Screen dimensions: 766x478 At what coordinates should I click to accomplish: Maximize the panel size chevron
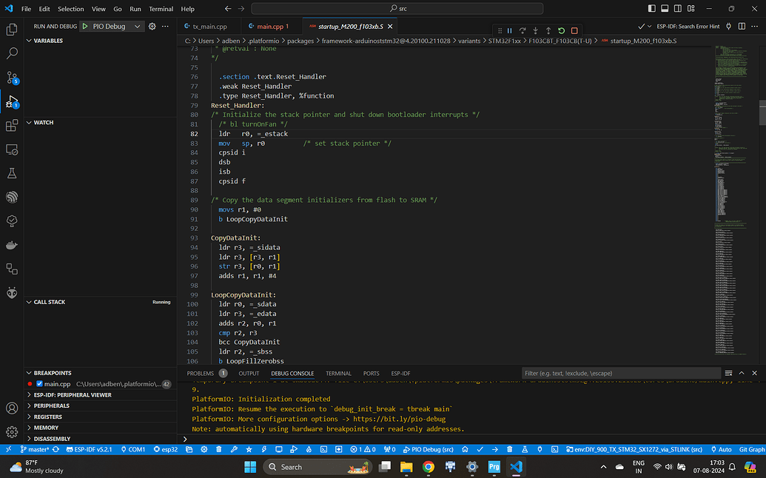742,373
